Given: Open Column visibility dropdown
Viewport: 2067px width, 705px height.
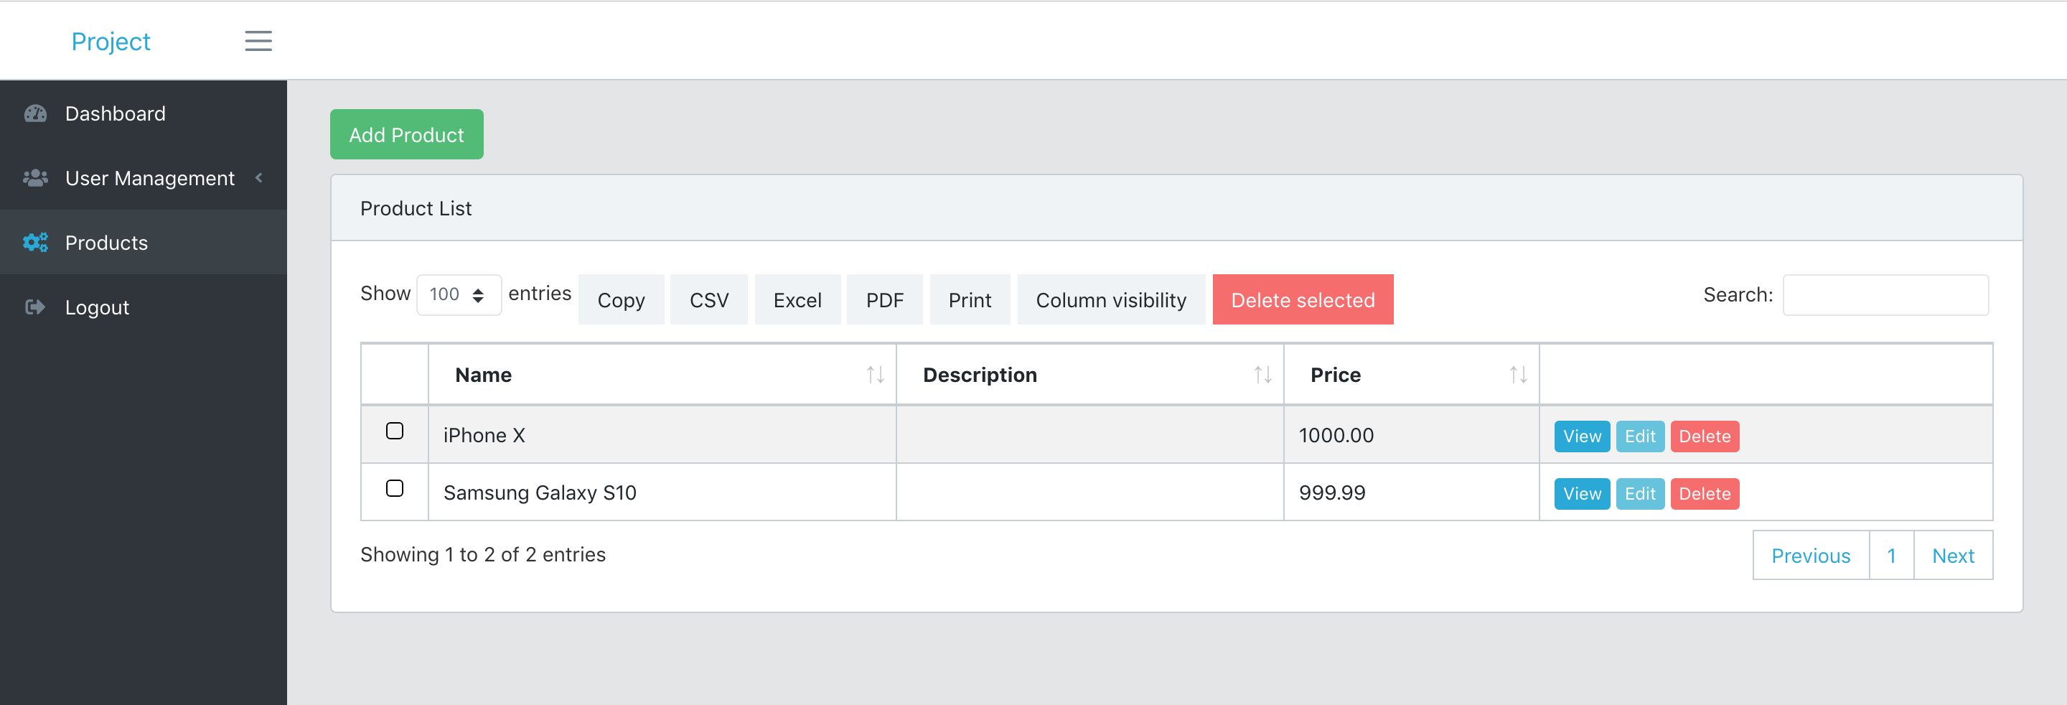Looking at the screenshot, I should [x=1110, y=300].
